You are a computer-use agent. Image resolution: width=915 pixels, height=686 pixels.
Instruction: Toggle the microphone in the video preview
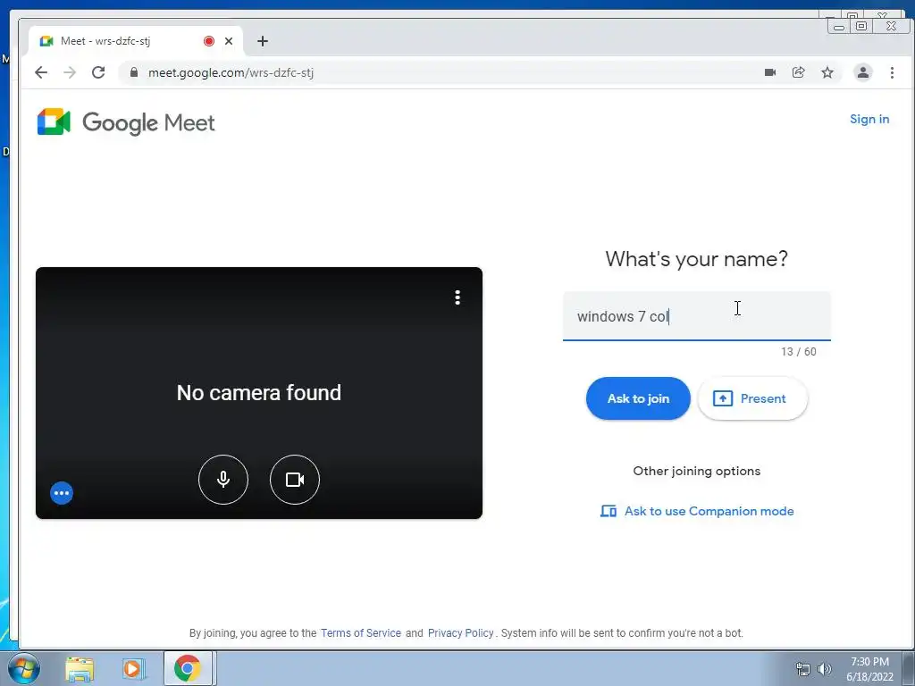[x=222, y=480]
